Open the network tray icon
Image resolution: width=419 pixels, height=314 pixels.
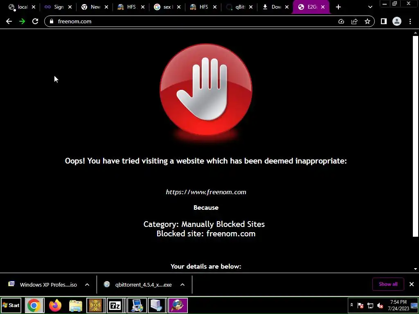370,305
